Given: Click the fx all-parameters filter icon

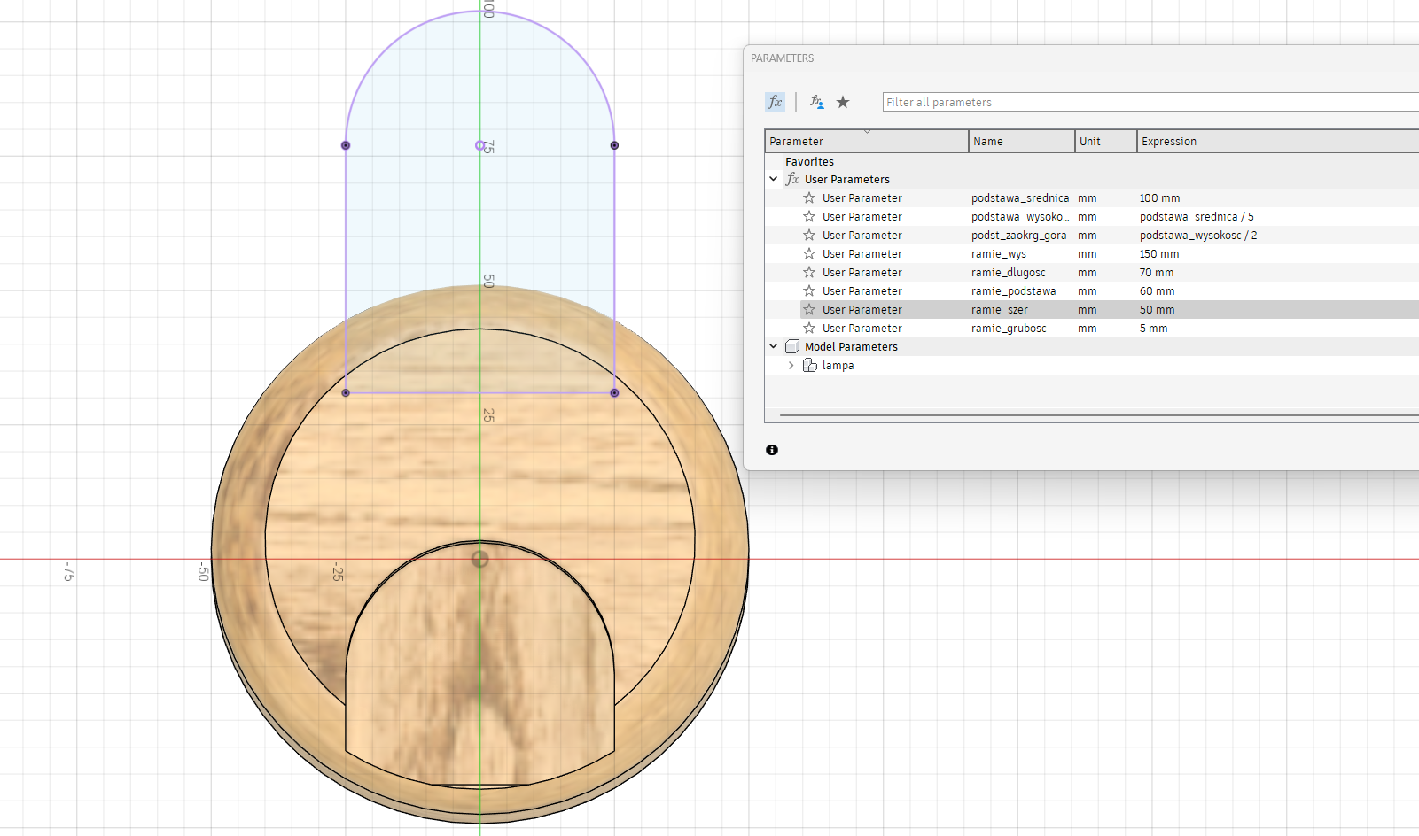Looking at the screenshot, I should (x=775, y=102).
